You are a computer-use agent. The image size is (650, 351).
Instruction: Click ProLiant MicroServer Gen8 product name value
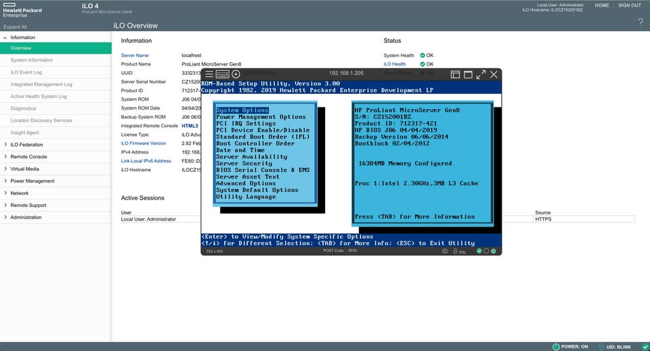pos(211,64)
